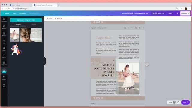This screenshot has width=192, height=108.
Task: Click Upload an image or video button
Action: pos(26,20)
